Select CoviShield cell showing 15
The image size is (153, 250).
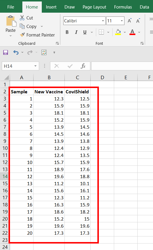pyautogui.click(x=77, y=219)
